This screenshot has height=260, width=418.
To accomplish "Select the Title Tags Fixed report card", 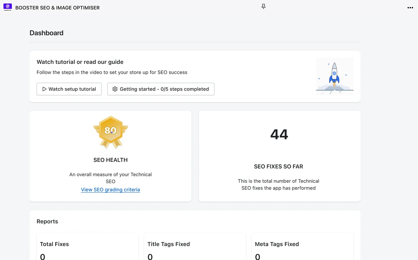I will [x=195, y=246].
